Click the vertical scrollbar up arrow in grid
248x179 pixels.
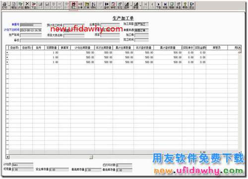coord(240,48)
